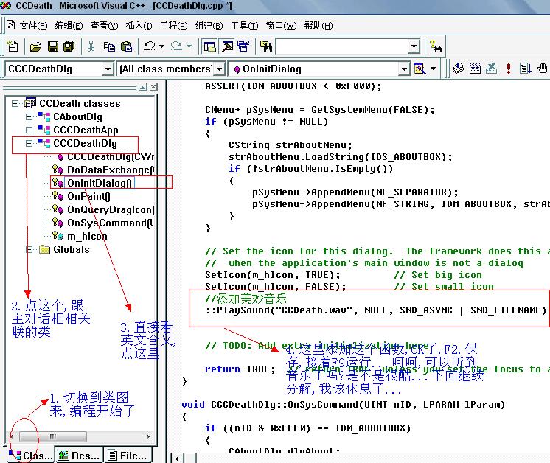Open the 组建(B) menu
Screen dimensions: 550x463
(209, 26)
